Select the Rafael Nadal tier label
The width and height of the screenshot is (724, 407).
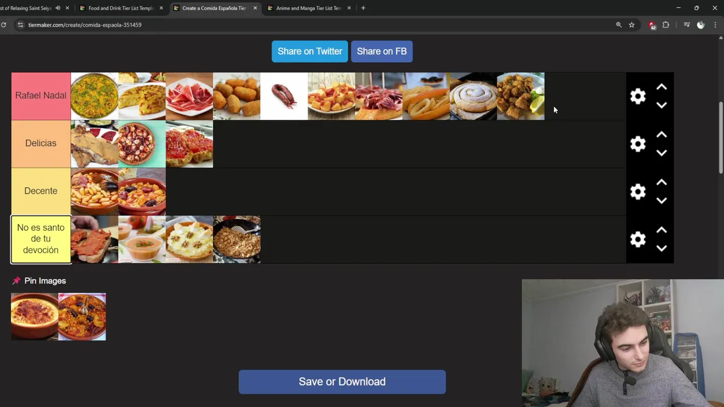[x=41, y=96]
